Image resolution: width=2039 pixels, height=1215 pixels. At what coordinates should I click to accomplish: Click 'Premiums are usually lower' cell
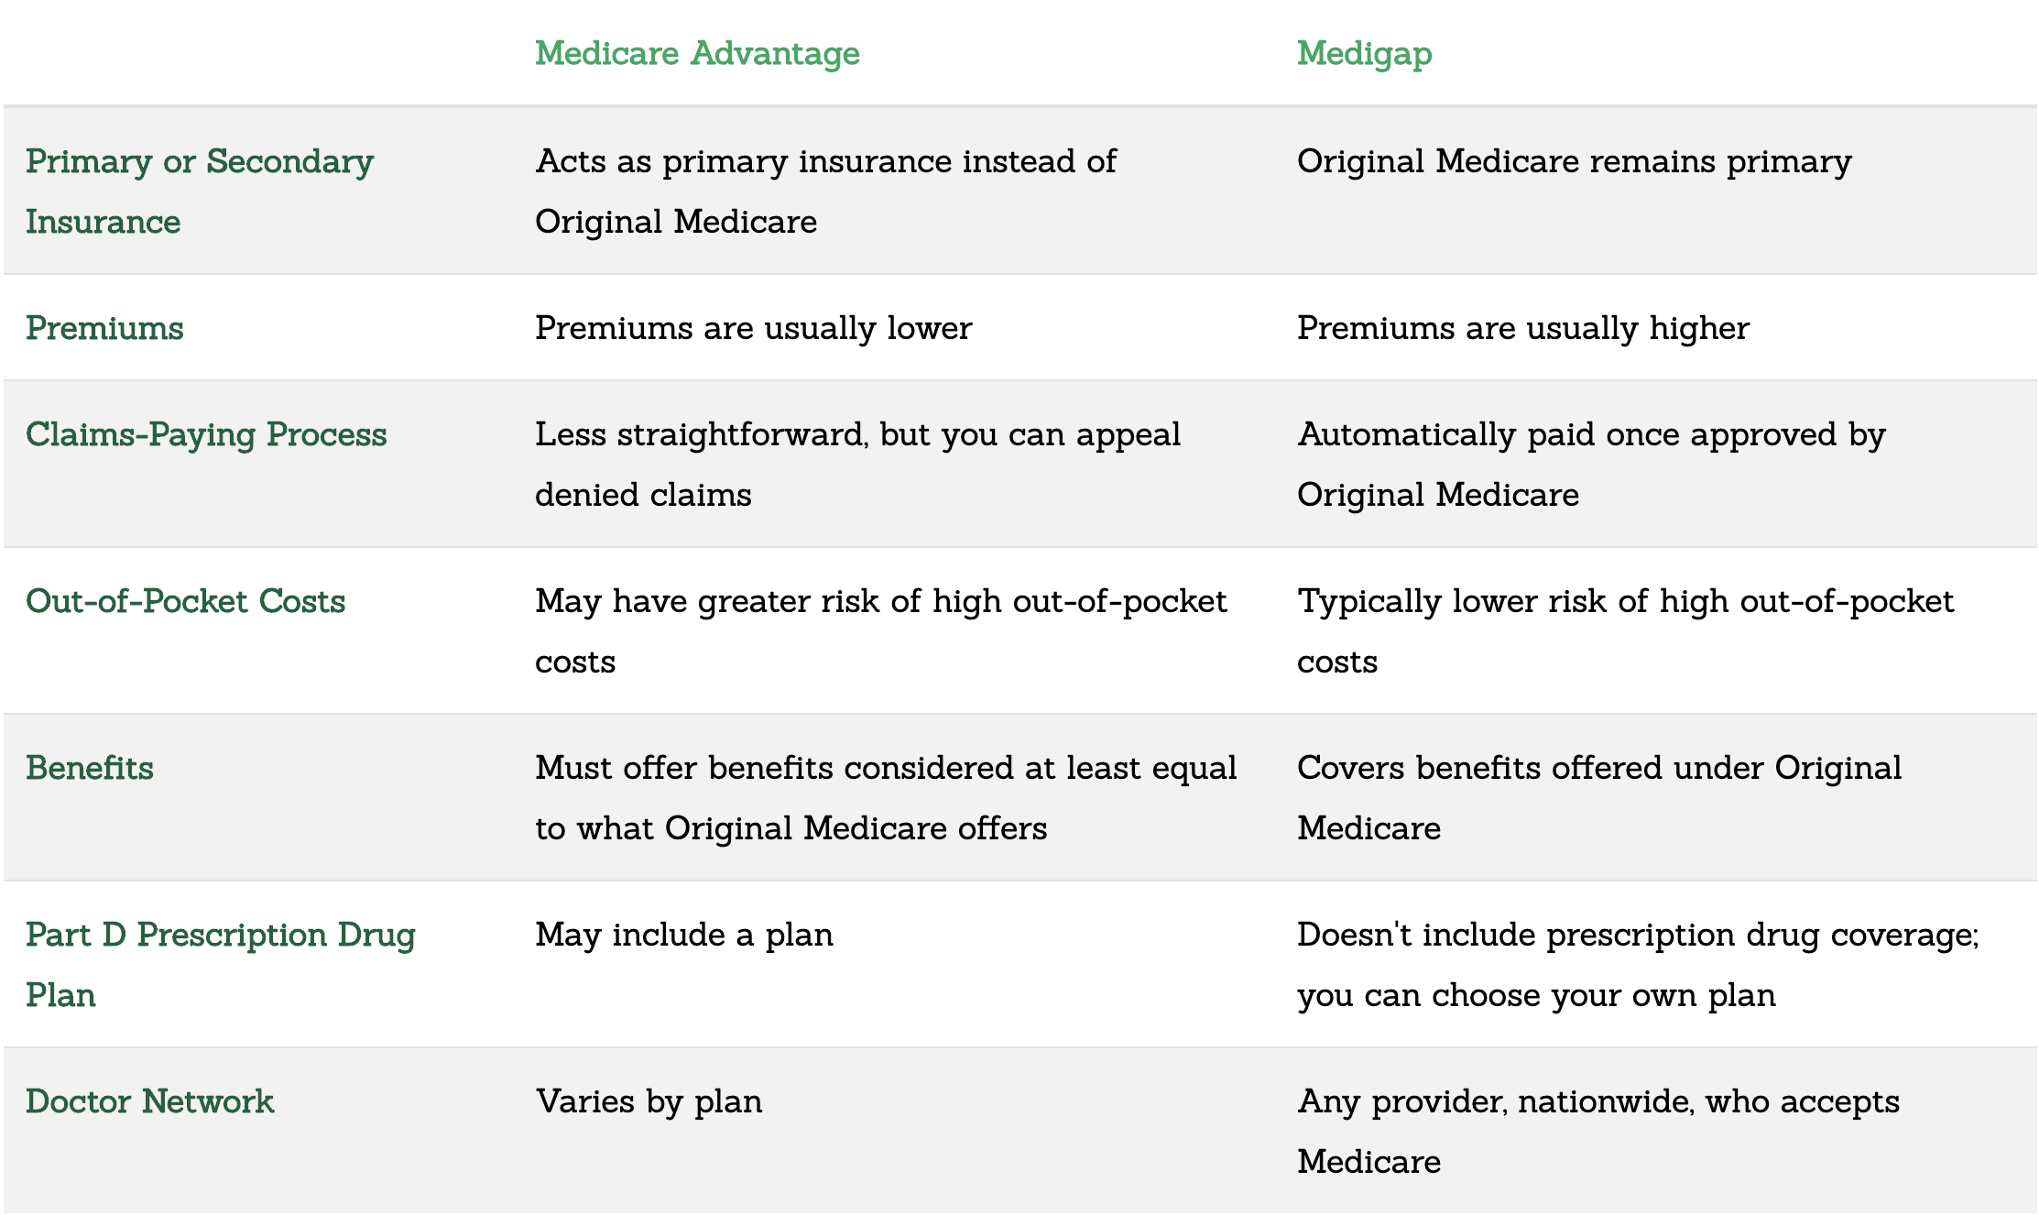coord(753,328)
